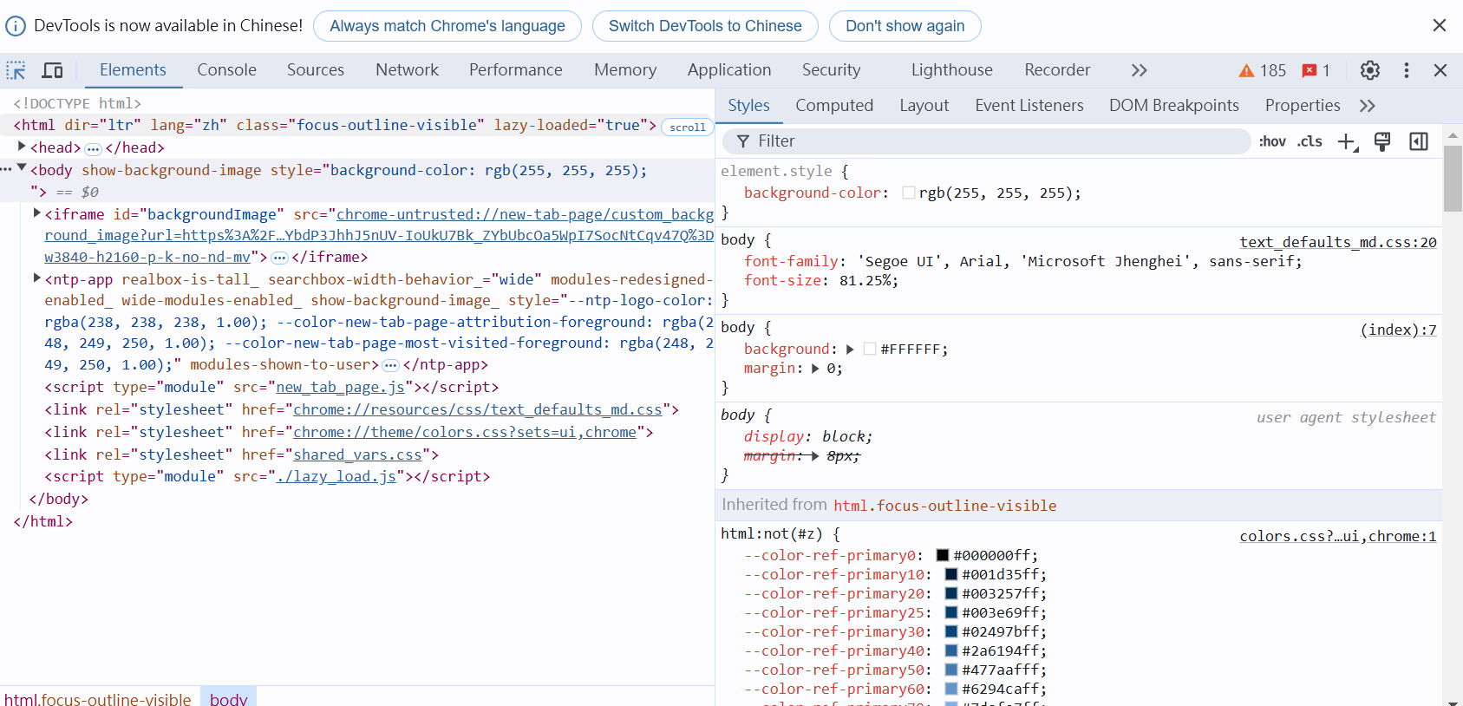Click the 1 error issues indicator
Screen dimensions: 1463x706
(1316, 70)
